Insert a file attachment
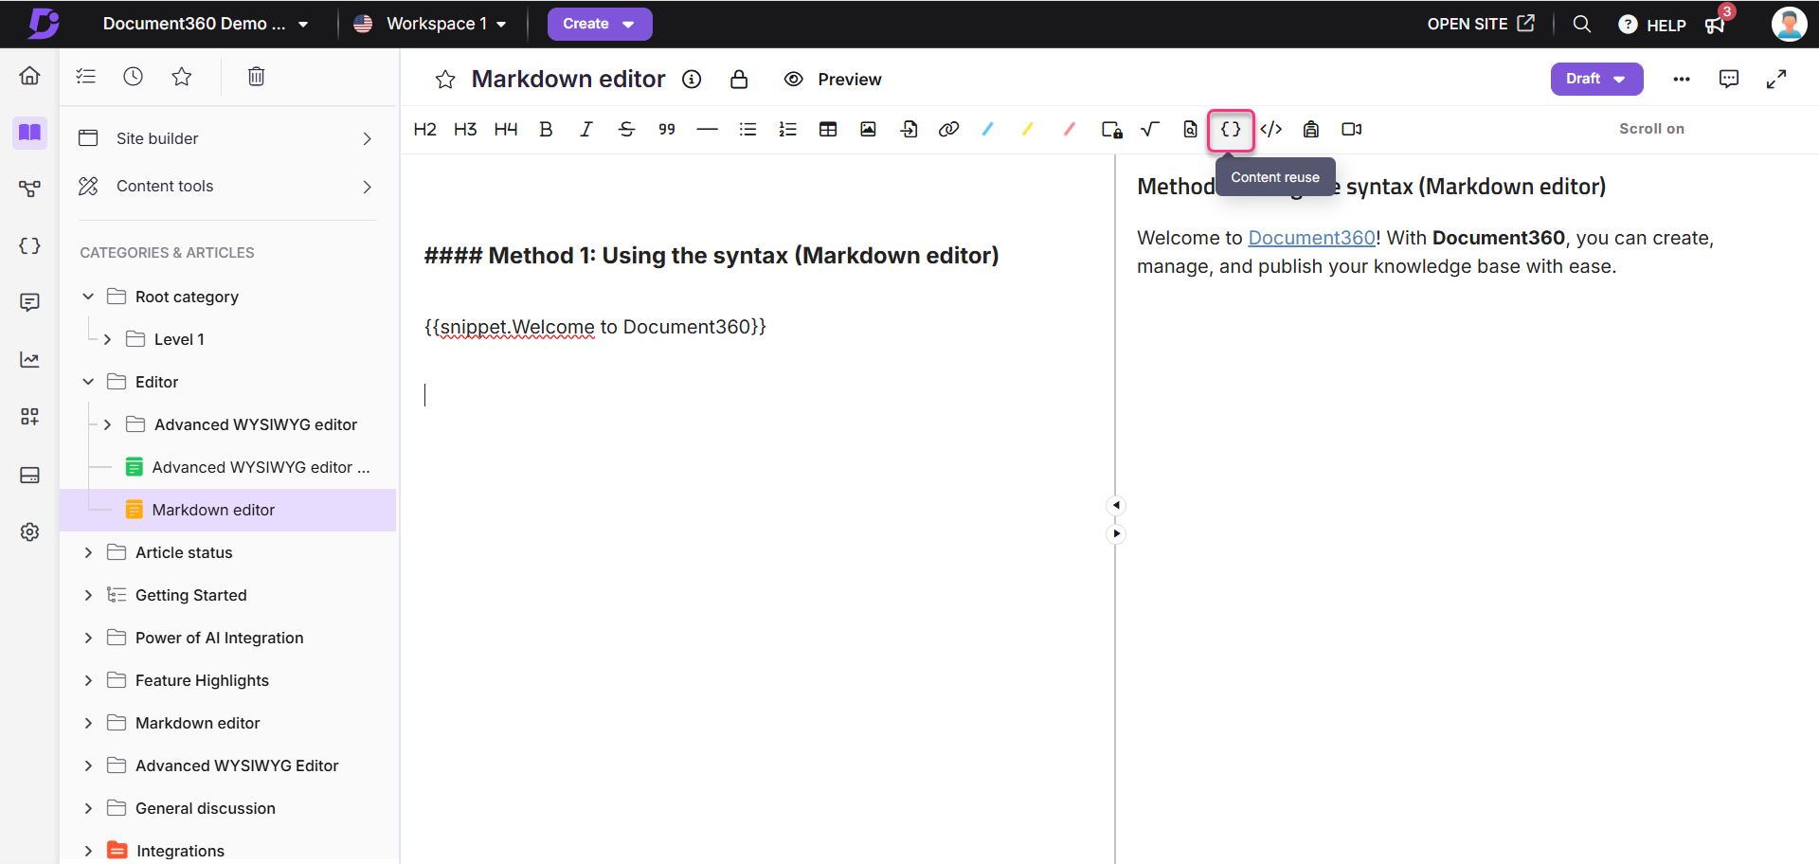 tap(909, 129)
